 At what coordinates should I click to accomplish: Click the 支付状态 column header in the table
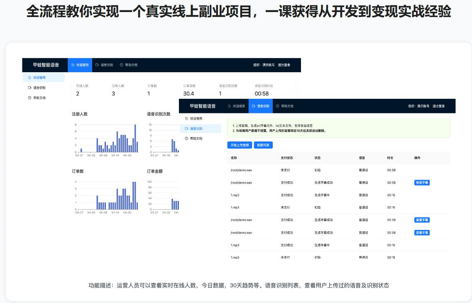tap(287, 158)
